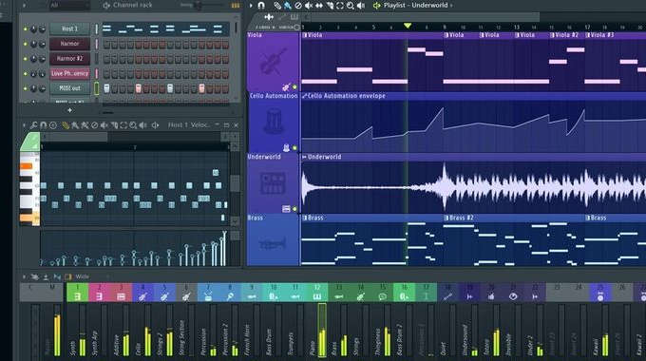Click the audio waveform icon below playlist toolbar

pos(269,17)
